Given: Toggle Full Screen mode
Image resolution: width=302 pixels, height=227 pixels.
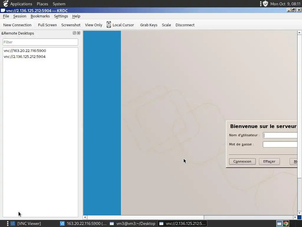Looking at the screenshot, I should coord(47,25).
